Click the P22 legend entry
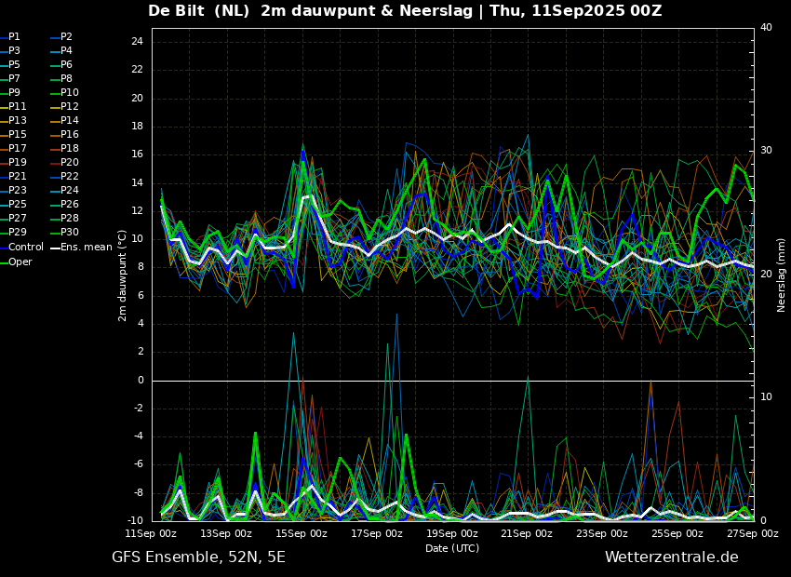Screen dimensions: 791x577 click(65, 176)
